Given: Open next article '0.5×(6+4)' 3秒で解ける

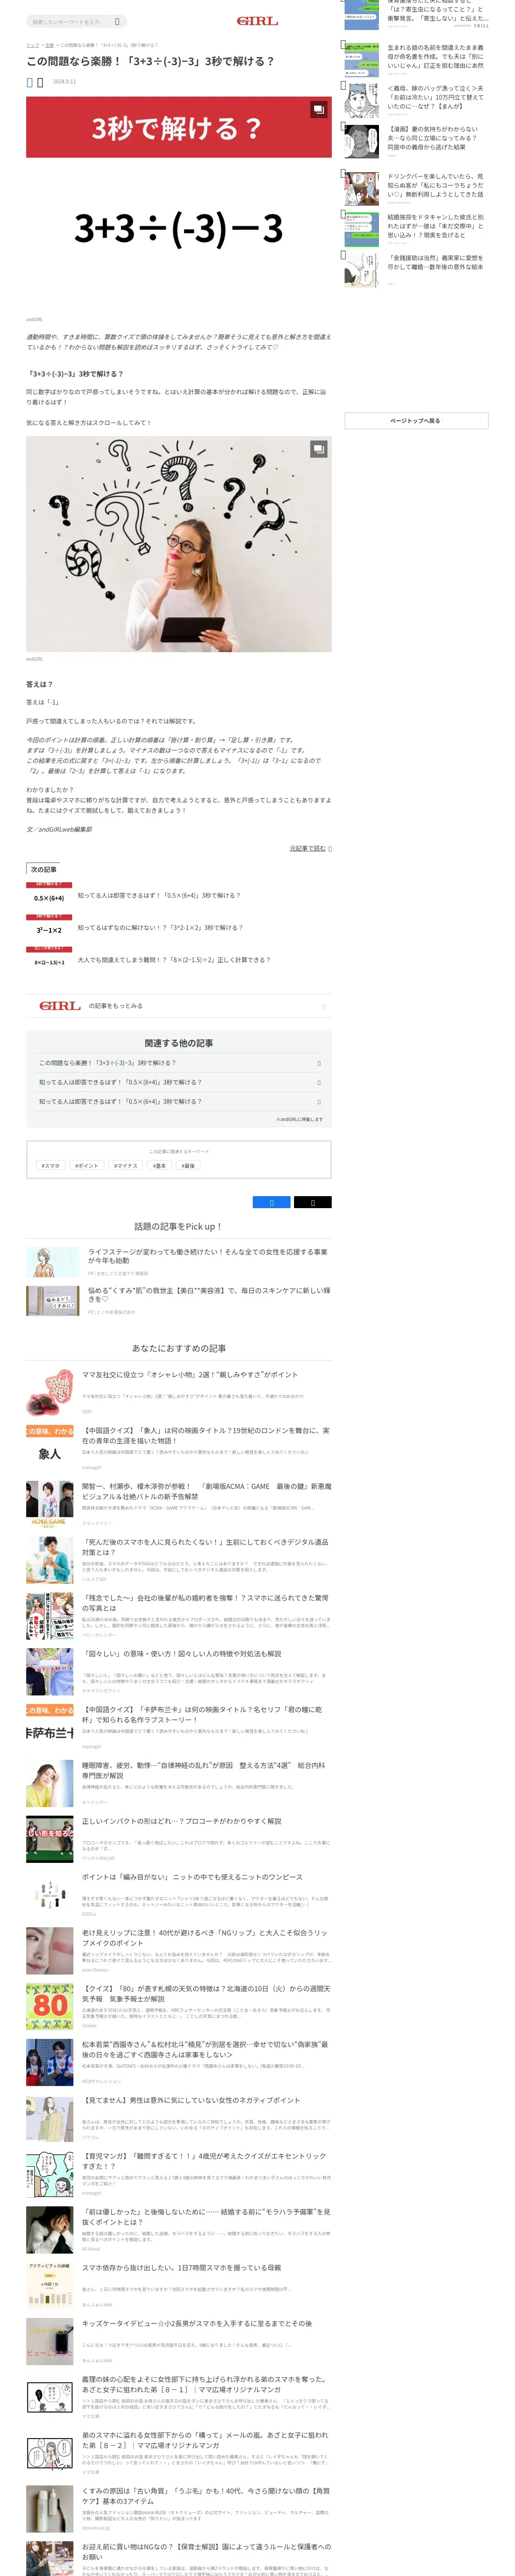Looking at the screenshot, I should tap(159, 896).
